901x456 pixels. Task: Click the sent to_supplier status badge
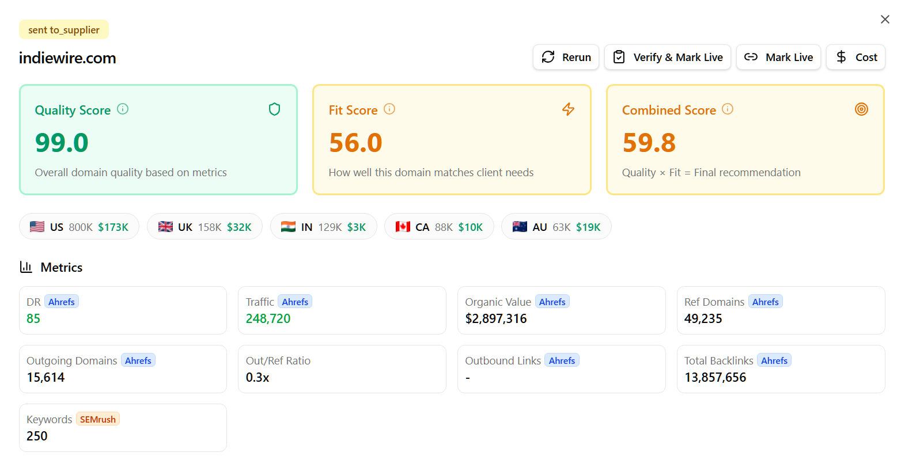[x=63, y=29]
